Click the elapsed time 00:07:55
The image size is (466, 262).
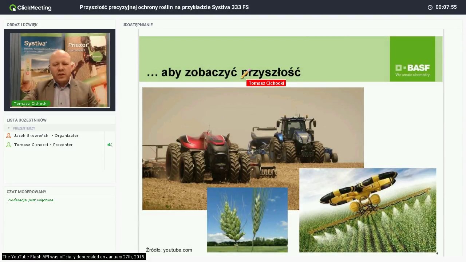[x=446, y=7]
